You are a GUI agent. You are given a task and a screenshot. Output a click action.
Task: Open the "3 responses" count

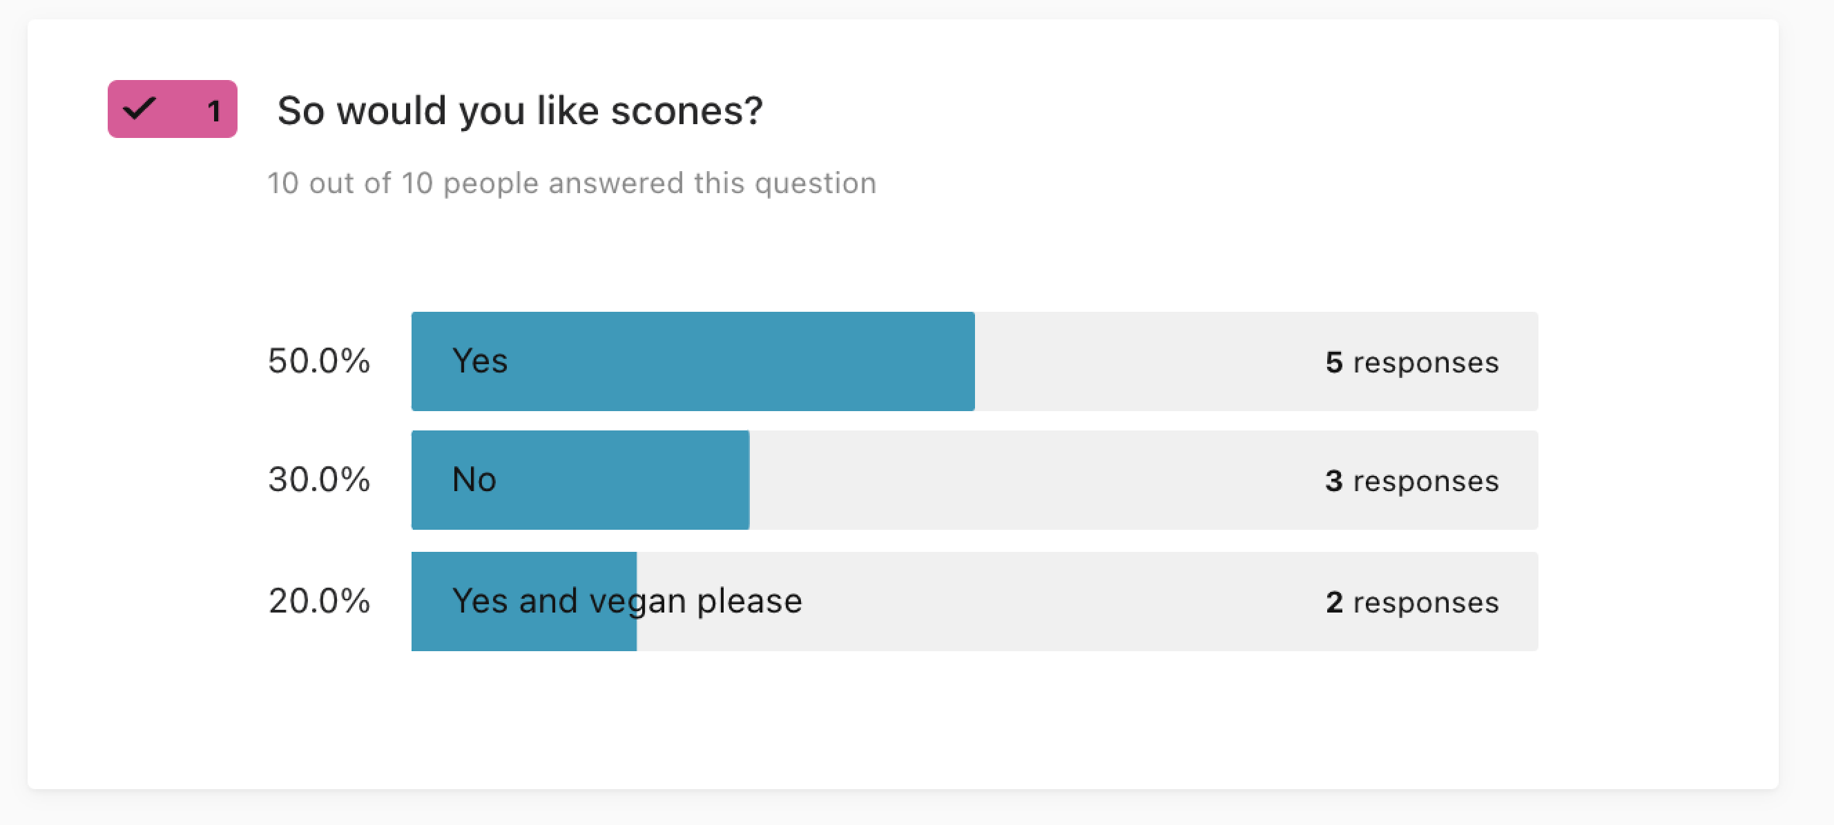[x=1412, y=481]
